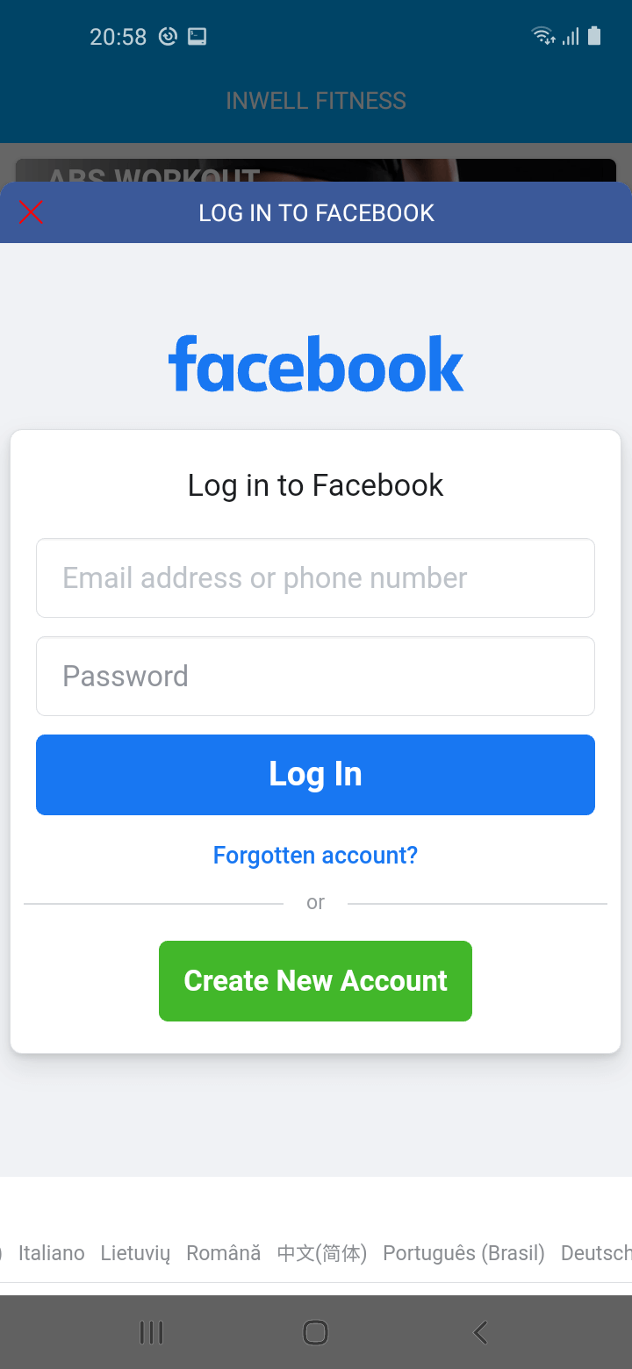632x1369 pixels.
Task: Tap the Android home navigation button
Action: click(x=315, y=1333)
